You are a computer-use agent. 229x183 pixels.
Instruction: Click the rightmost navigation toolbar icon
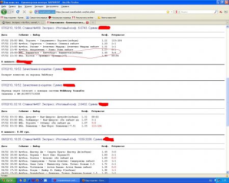(x=226, y=12)
